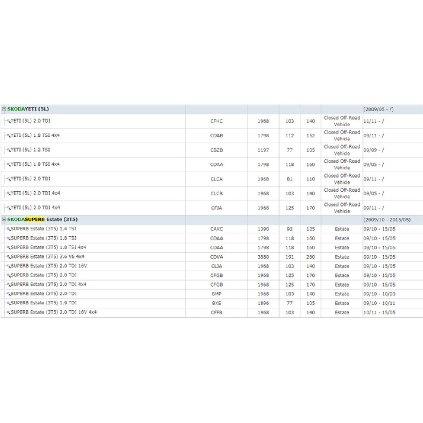Click the magnifier icon beside SUPERB Estate 1.9 TDI

(8, 303)
